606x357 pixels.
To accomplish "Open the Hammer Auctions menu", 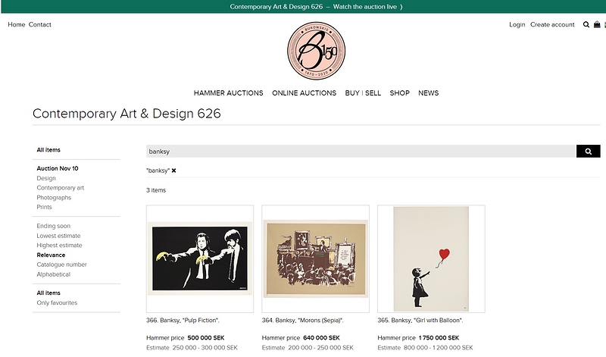I will 228,93.
